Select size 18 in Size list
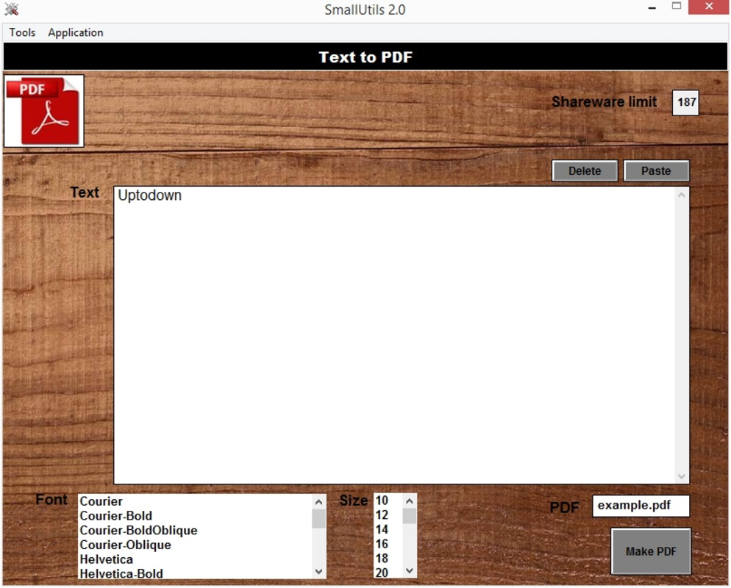The width and height of the screenshot is (731, 588). pyautogui.click(x=388, y=558)
